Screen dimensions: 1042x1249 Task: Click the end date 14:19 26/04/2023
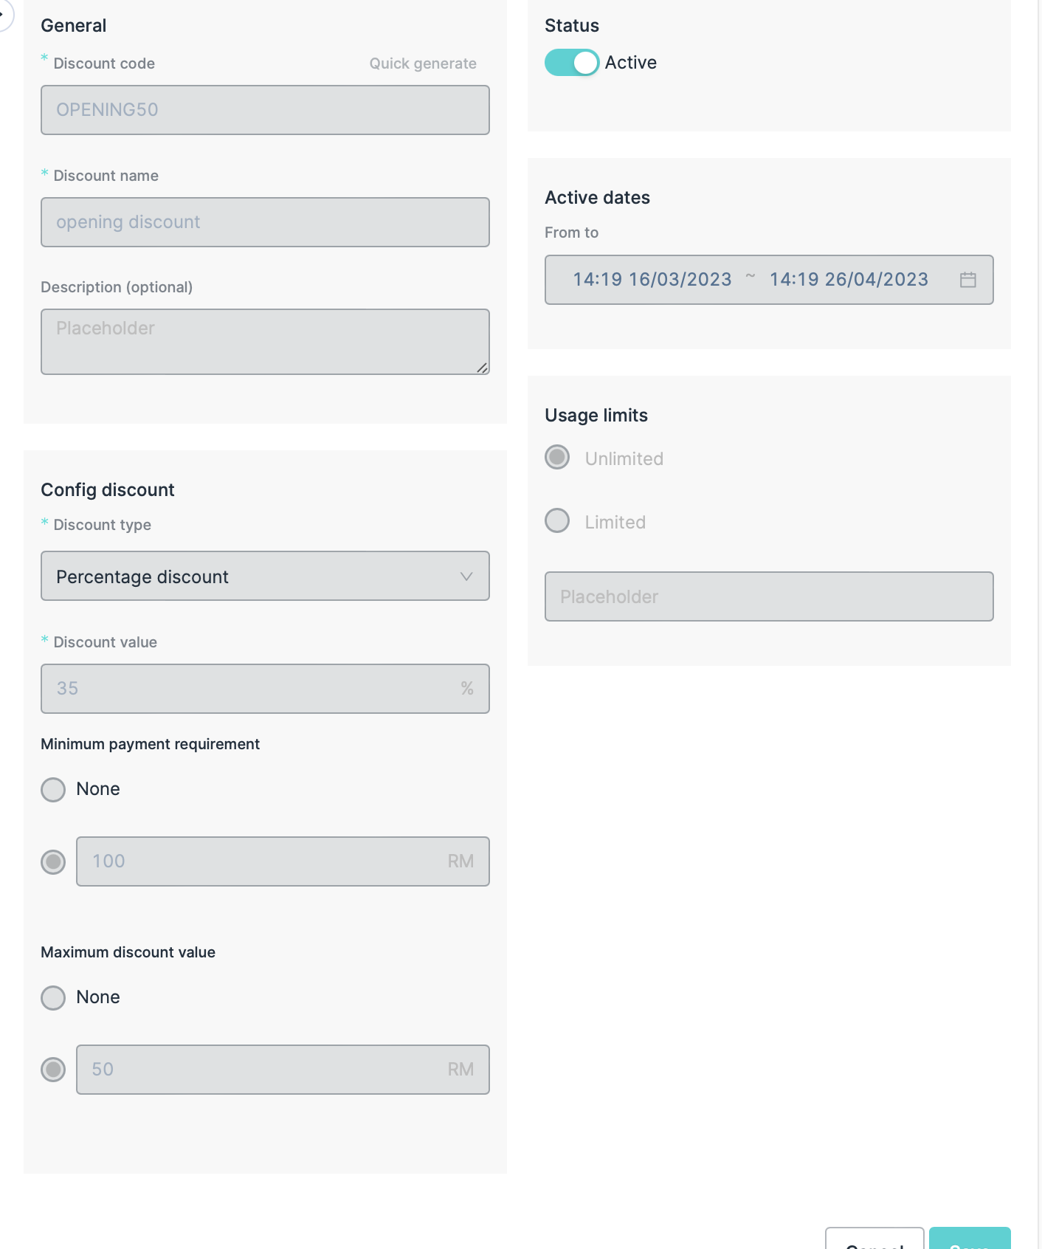tap(849, 280)
